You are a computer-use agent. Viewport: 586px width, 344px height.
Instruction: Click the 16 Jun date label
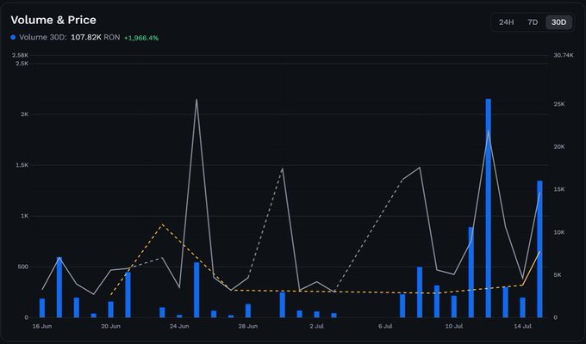42,326
